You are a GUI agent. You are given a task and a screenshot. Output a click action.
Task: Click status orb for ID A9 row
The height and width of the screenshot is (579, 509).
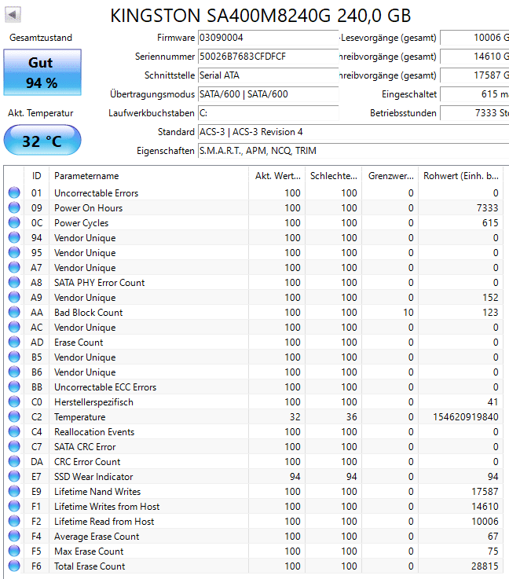click(14, 297)
